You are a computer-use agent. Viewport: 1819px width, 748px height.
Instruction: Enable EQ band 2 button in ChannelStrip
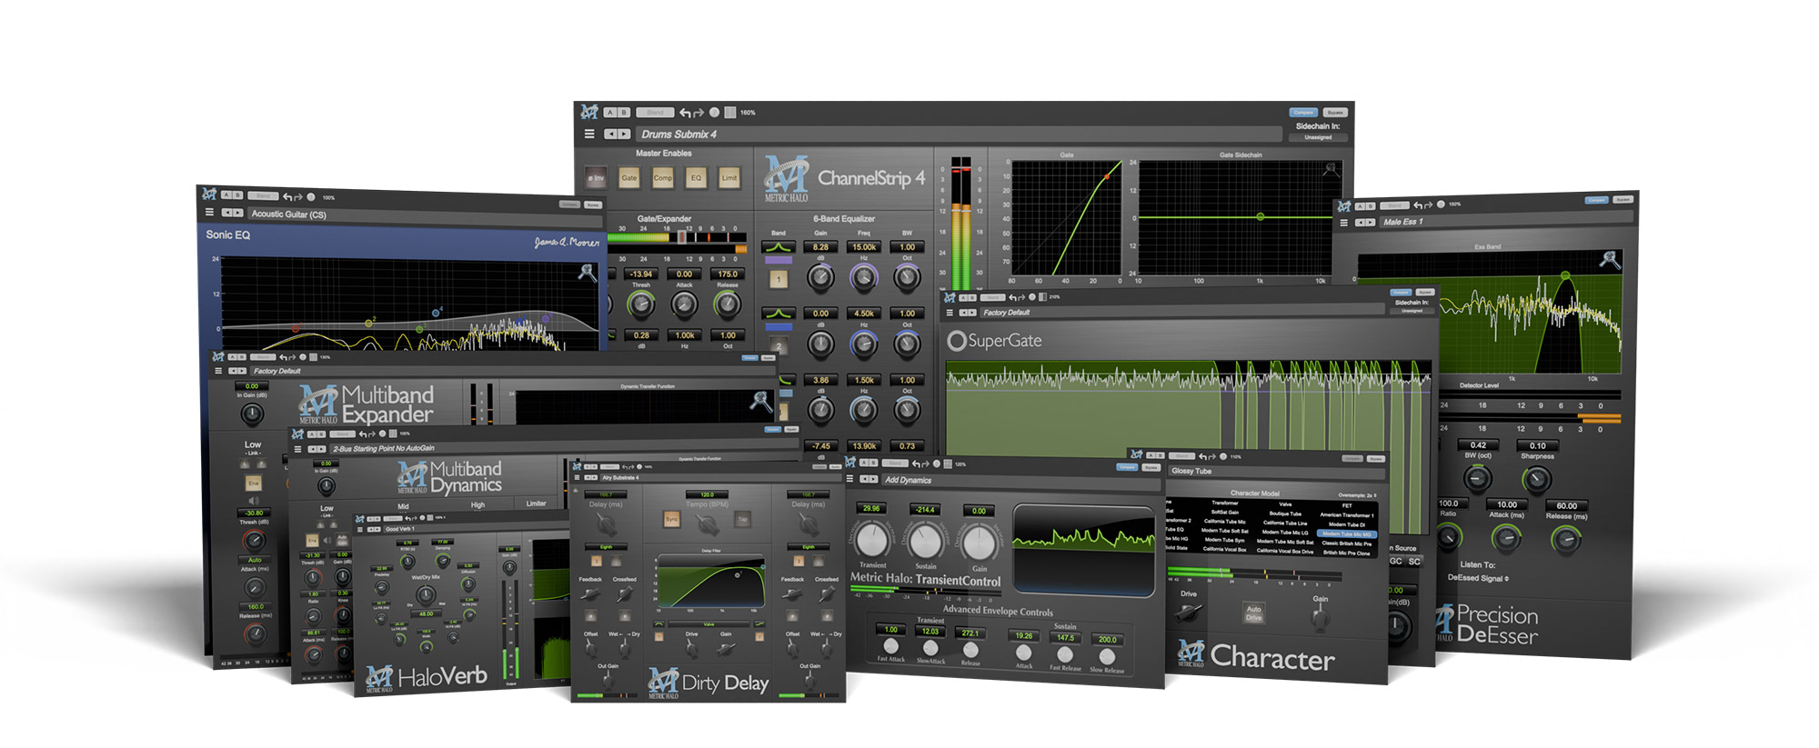[779, 345]
